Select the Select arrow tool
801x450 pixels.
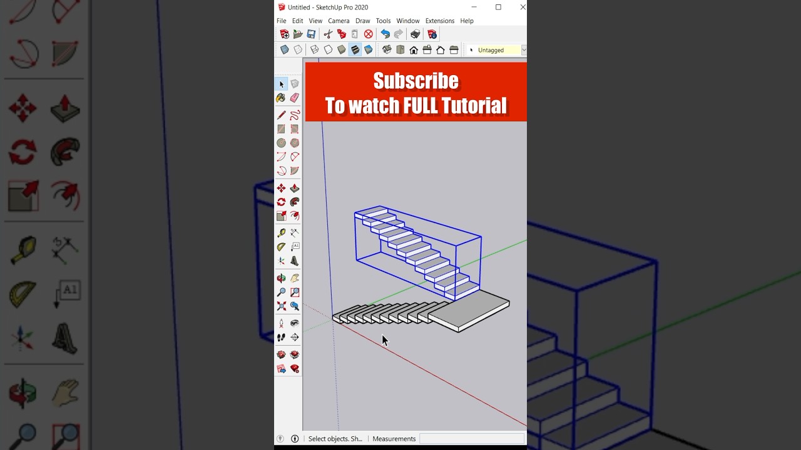[281, 84]
